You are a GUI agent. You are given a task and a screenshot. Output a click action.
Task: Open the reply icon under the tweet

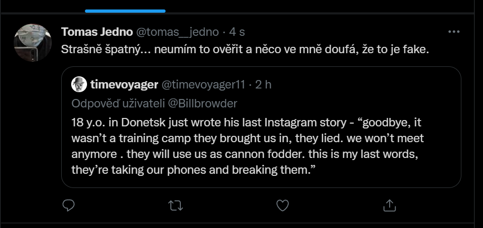[x=69, y=205]
